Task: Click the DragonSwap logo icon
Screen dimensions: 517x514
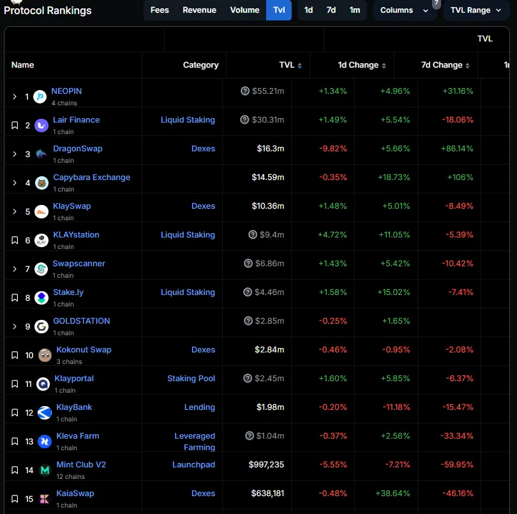Action: [41, 154]
